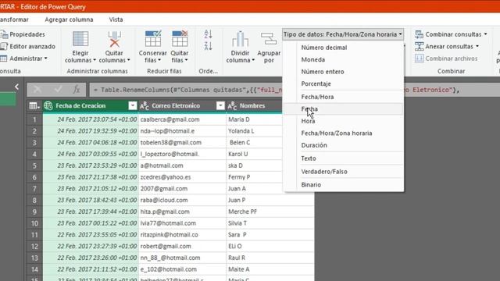Click the globe type icon of Fecha de Creacion
The image size is (500, 281).
pyautogui.click(x=48, y=106)
